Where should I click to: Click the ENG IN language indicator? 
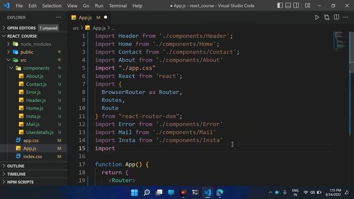(x=295, y=192)
